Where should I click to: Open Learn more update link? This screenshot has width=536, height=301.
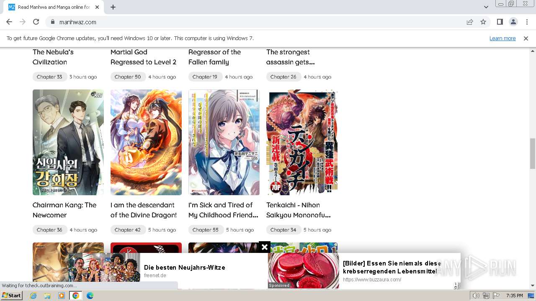point(502,38)
